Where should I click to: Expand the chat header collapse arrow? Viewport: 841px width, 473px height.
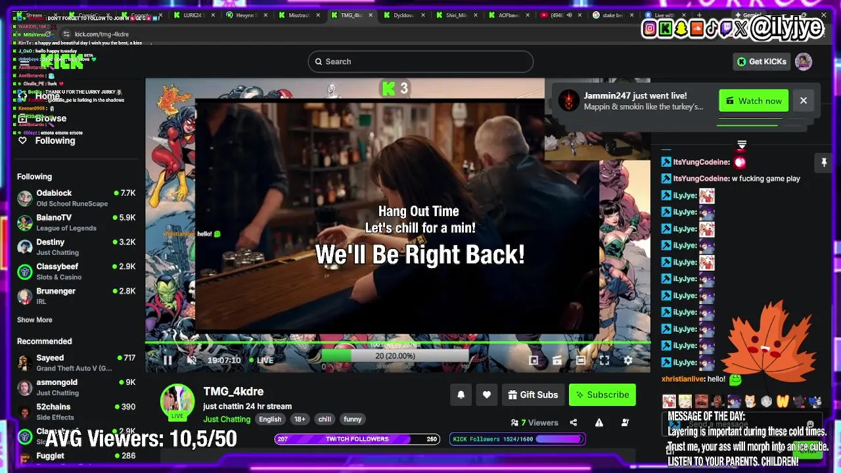click(x=742, y=145)
